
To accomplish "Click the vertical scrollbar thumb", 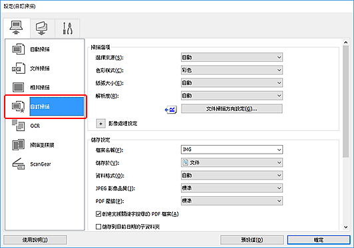I will (x=345, y=102).
